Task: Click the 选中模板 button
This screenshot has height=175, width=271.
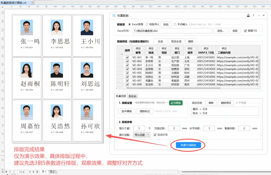Action: coord(127,111)
